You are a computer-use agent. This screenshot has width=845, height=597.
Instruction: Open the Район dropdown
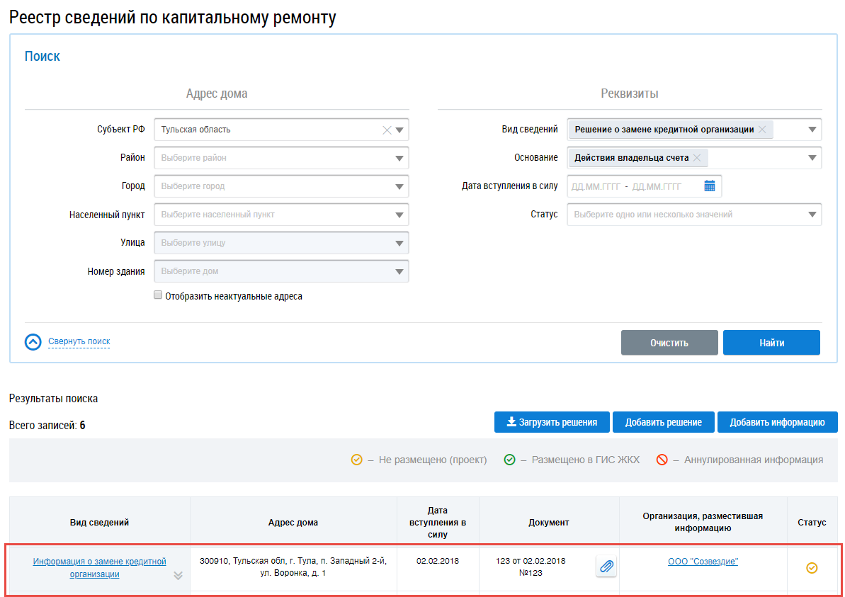pos(281,158)
